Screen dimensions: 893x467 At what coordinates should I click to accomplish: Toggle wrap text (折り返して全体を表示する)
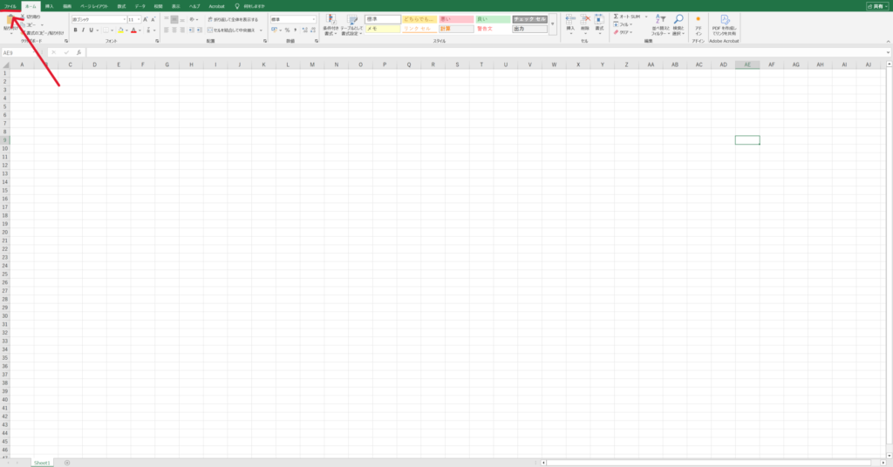coord(232,19)
